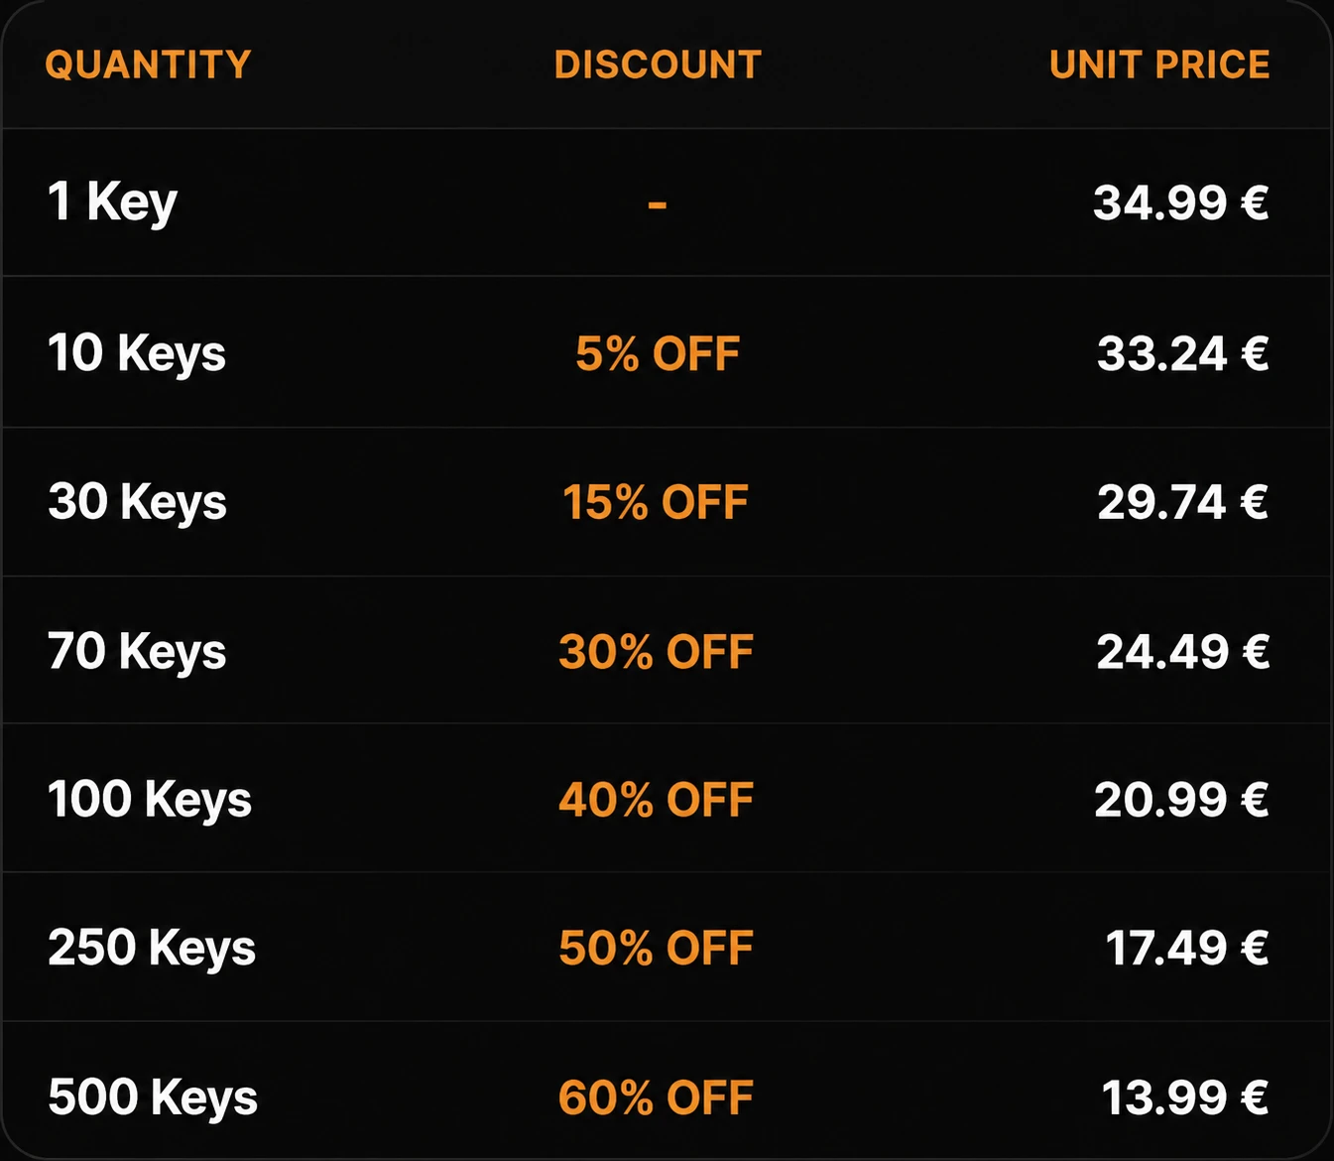Click the 30% OFF discount label
Viewport: 1334px width, 1161px height.
[656, 652]
